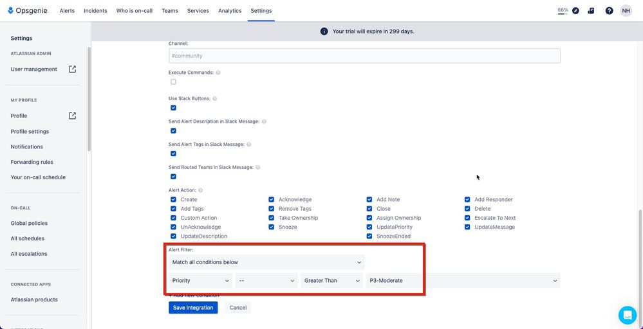Open Your on-call schedule
This screenshot has width=643, height=329.
pyautogui.click(x=38, y=177)
